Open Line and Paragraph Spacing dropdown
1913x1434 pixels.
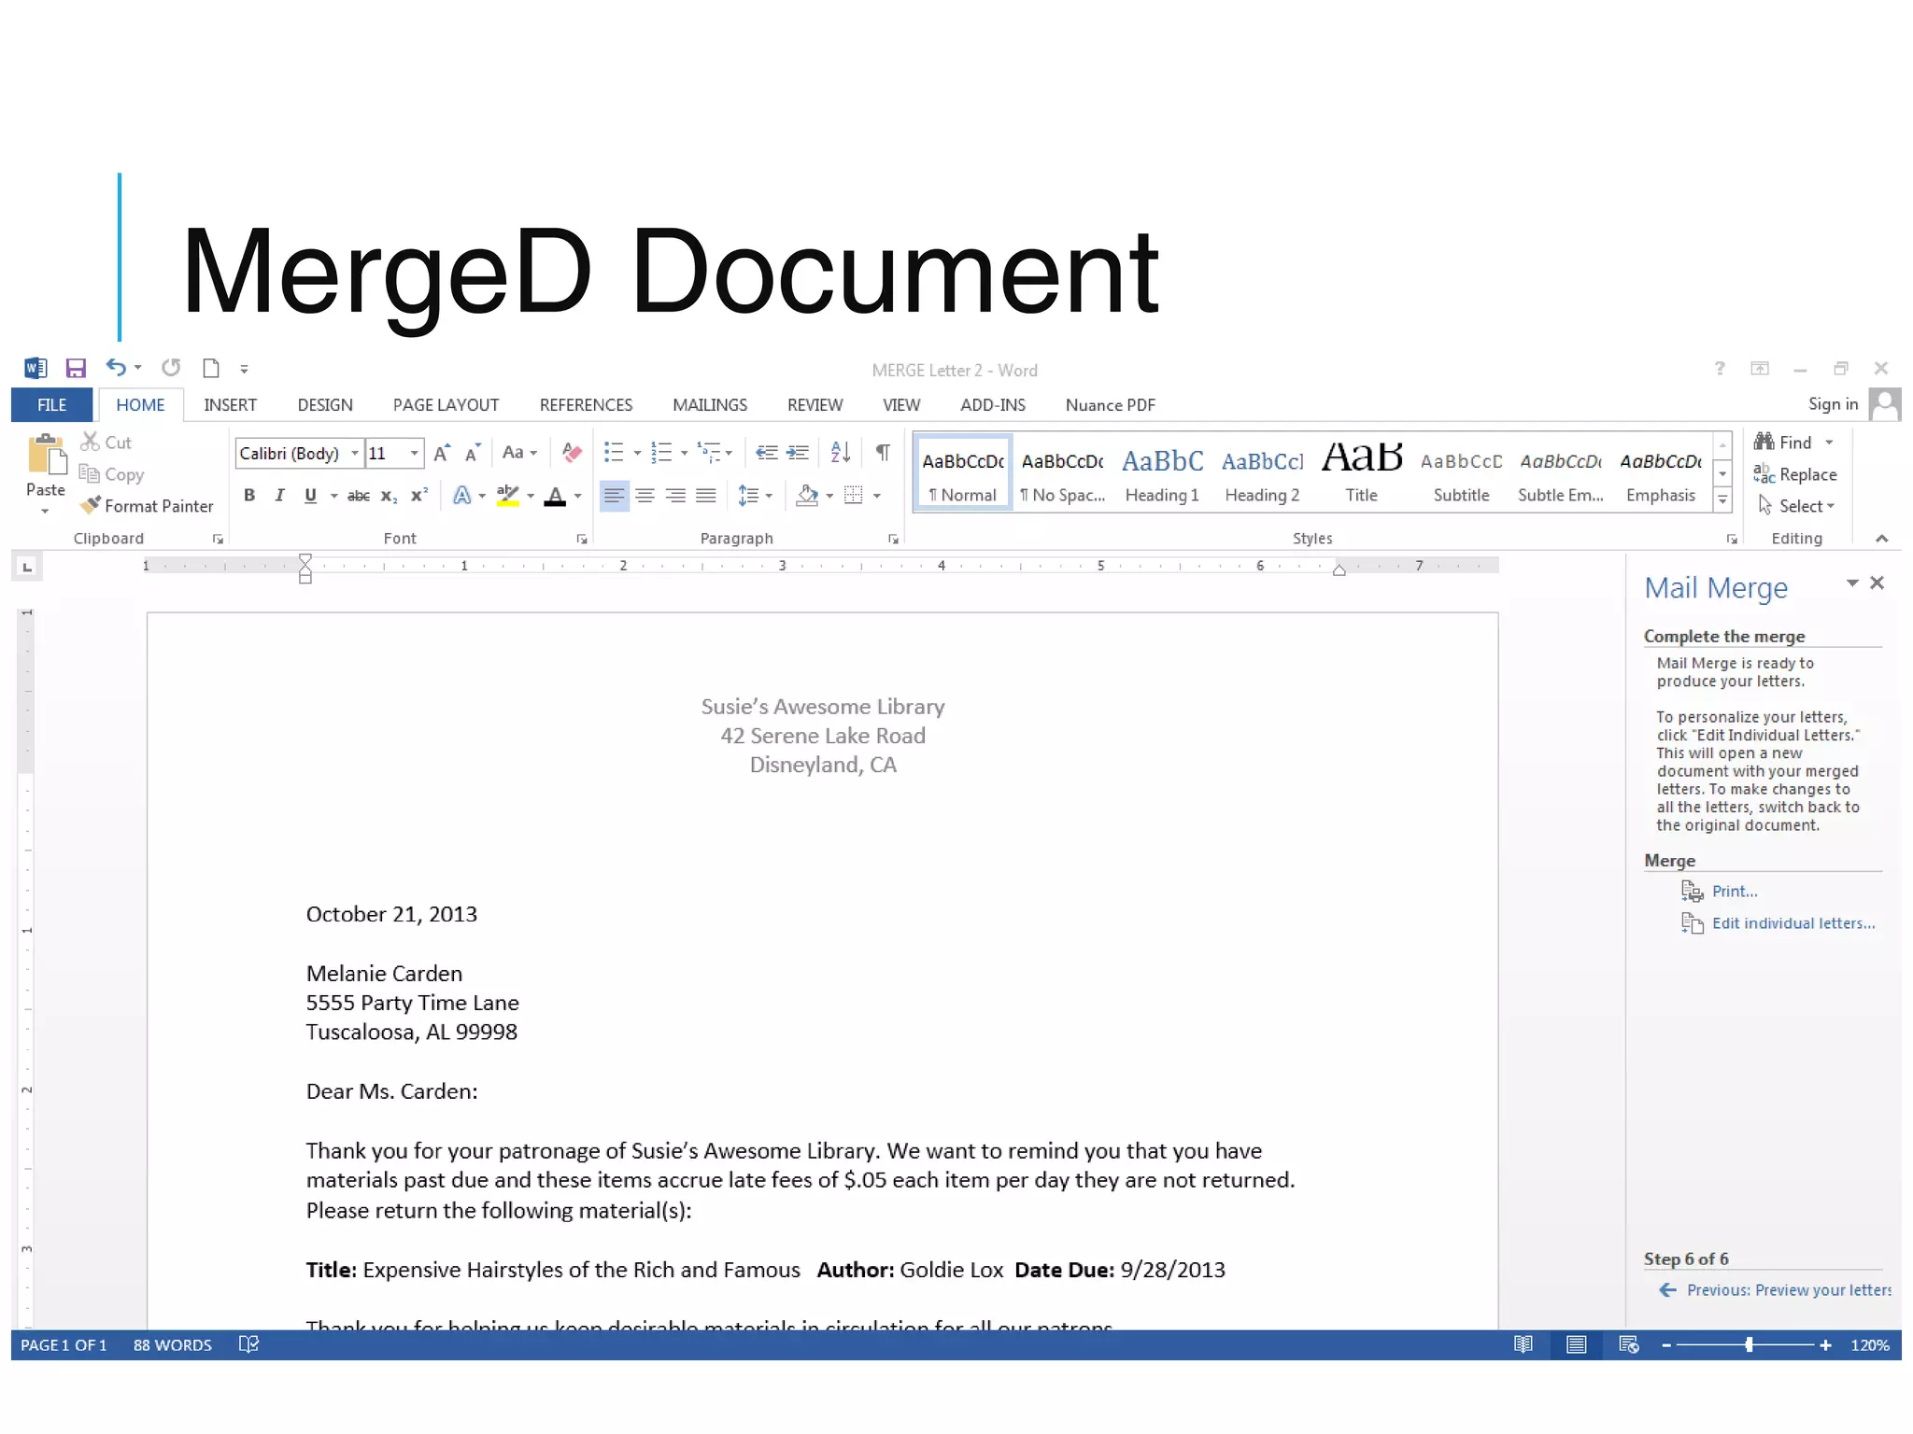tap(755, 496)
